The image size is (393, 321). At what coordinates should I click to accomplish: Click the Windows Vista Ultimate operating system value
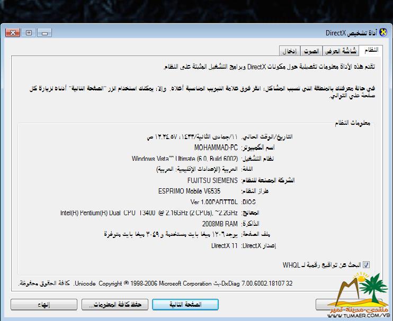pyautogui.click(x=185, y=158)
